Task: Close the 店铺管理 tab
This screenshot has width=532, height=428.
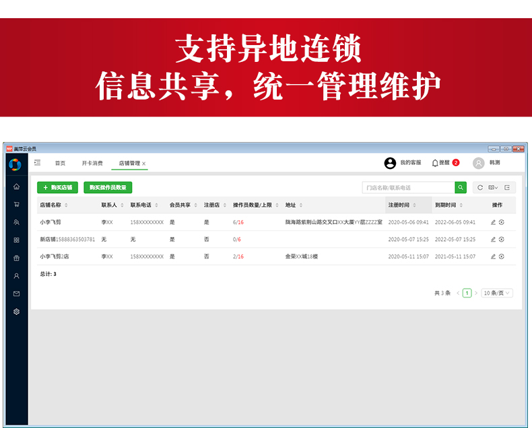Action: tap(143, 164)
